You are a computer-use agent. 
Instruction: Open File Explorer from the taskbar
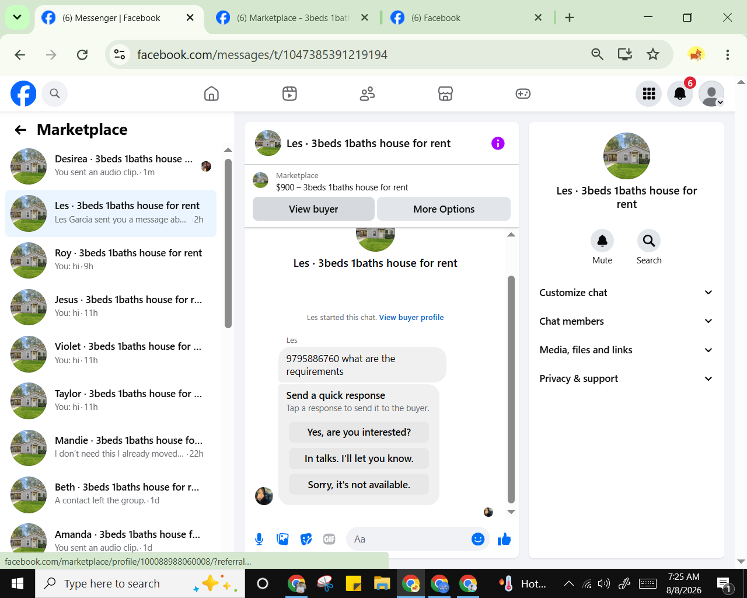click(x=382, y=583)
